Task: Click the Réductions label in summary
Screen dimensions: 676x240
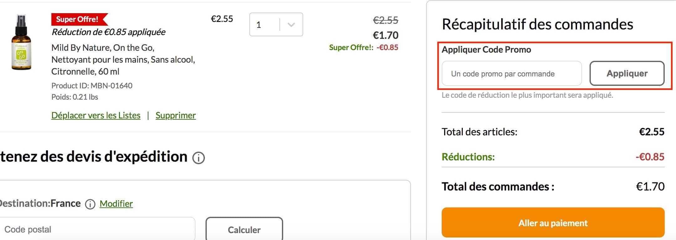Action: [x=468, y=157]
